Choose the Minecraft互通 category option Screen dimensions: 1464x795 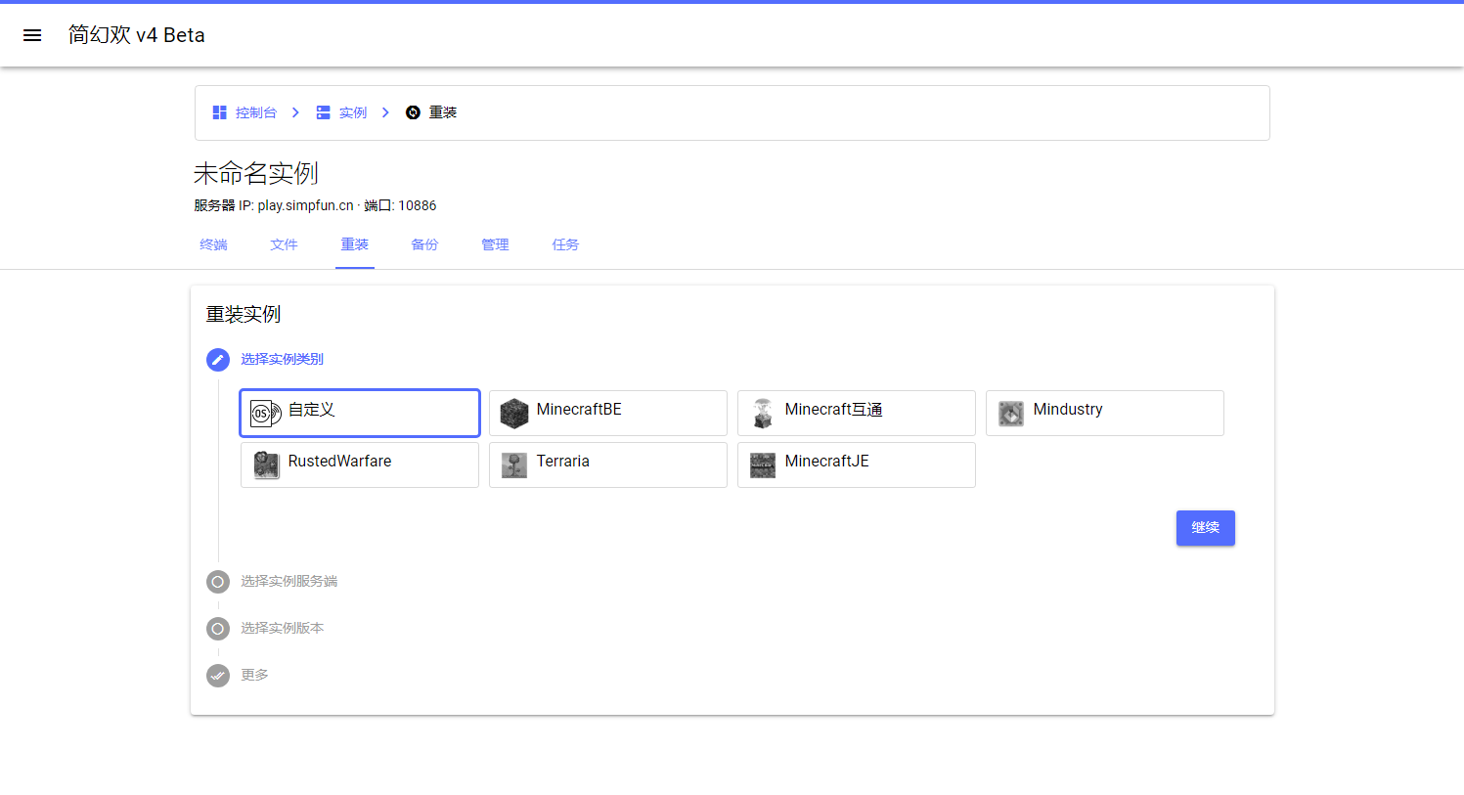tap(856, 413)
